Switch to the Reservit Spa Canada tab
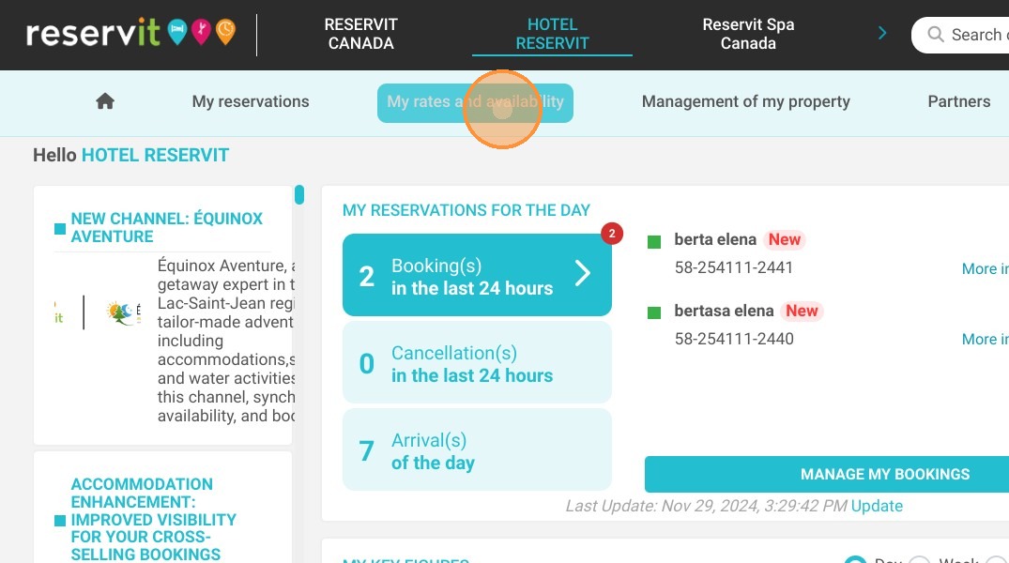The width and height of the screenshot is (1009, 563). click(x=748, y=34)
